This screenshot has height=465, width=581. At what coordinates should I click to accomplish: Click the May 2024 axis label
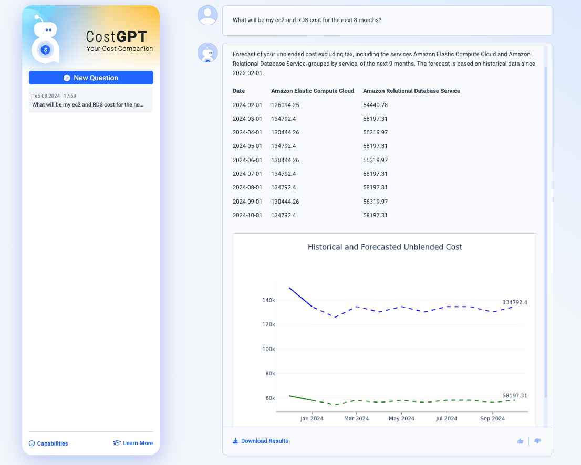[401, 419]
